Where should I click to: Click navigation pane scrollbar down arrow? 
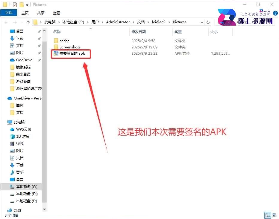[x=45, y=209]
